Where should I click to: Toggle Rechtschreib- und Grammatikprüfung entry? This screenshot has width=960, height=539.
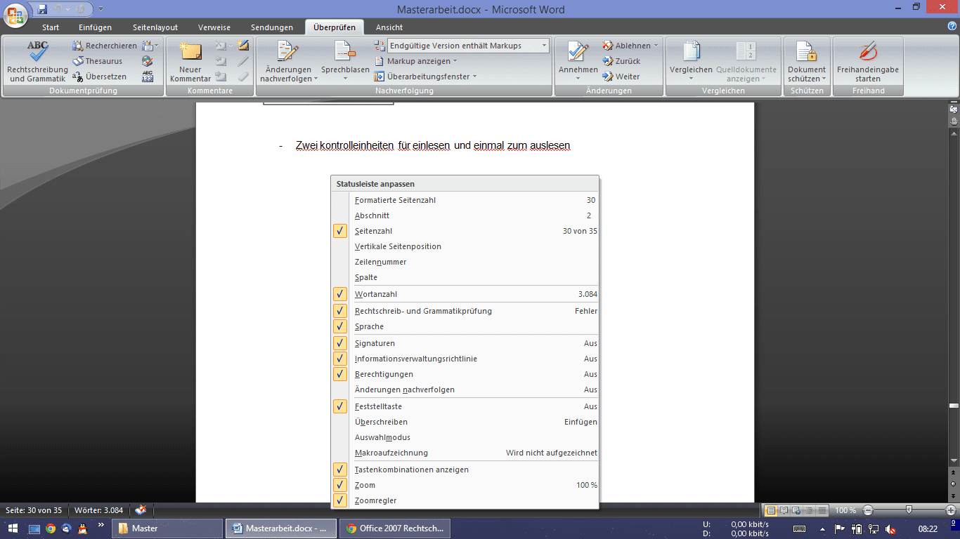465,311
